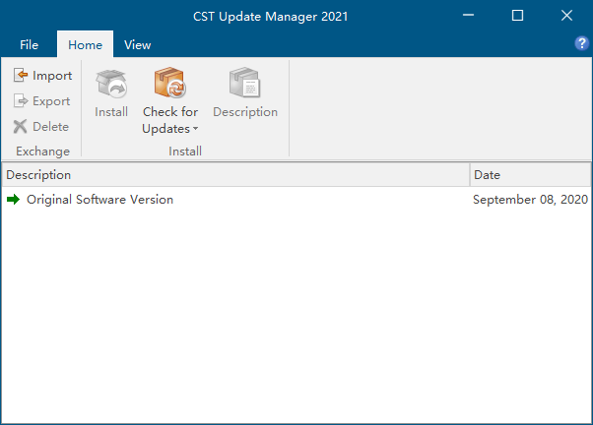Screen dimensions: 593x425
Task: Click the Export arrow icon
Action: point(21,101)
